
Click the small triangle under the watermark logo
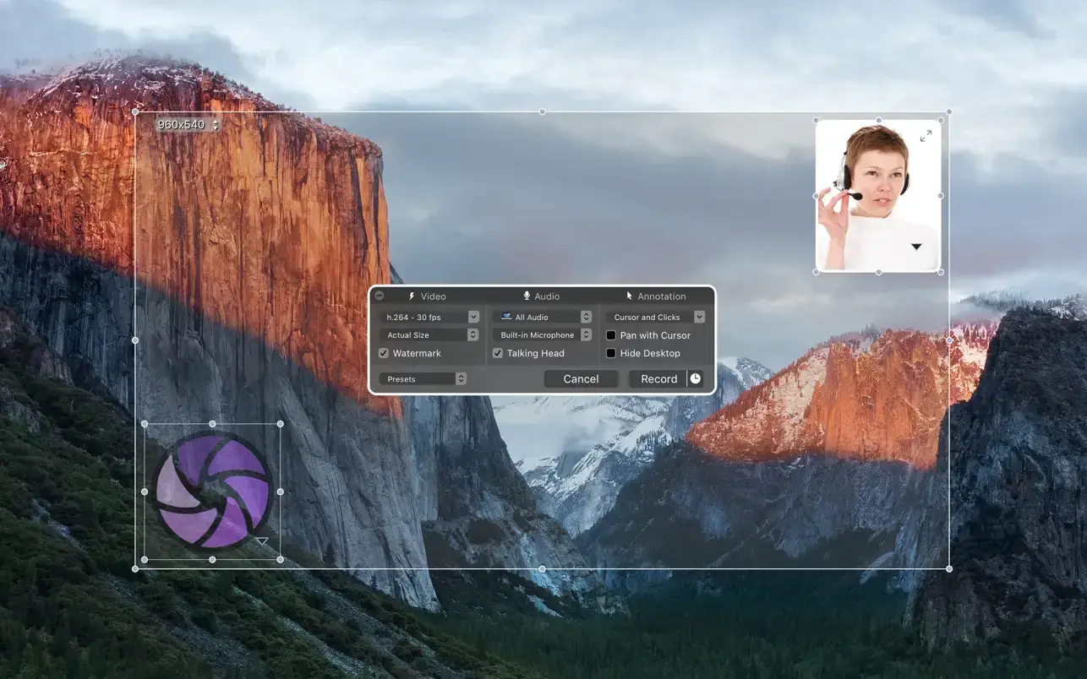point(262,541)
